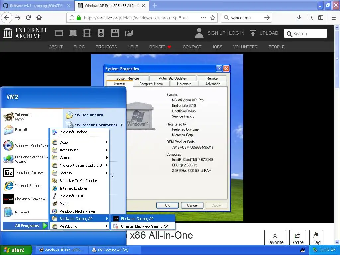Expand the WinCDEmu programs folder

(x=80, y=226)
